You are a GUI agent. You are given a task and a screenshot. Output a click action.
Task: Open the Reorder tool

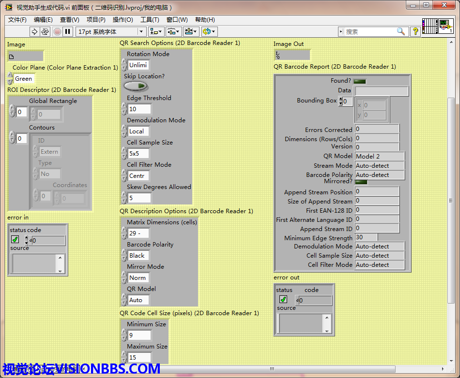coord(209,31)
